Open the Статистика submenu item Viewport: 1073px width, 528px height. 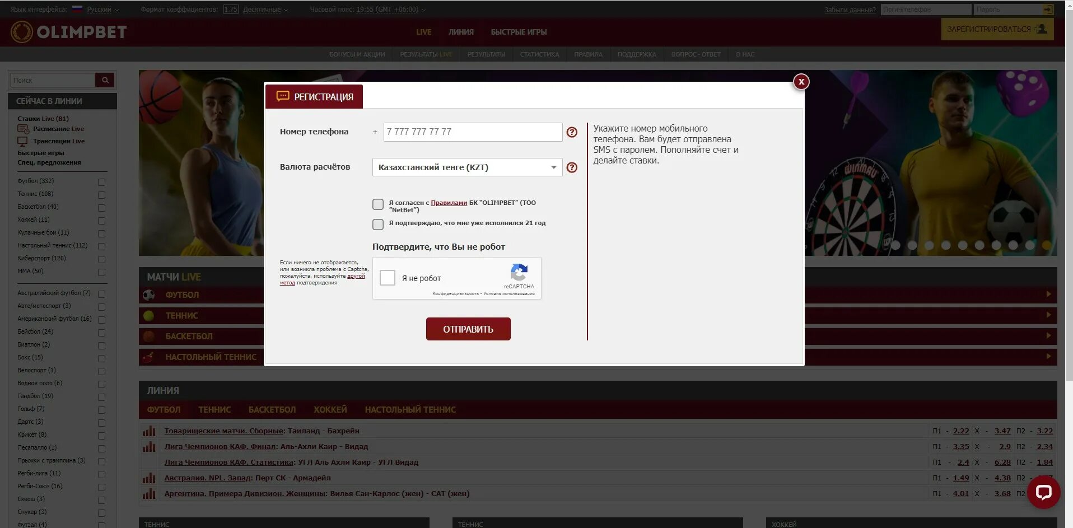pyautogui.click(x=539, y=54)
